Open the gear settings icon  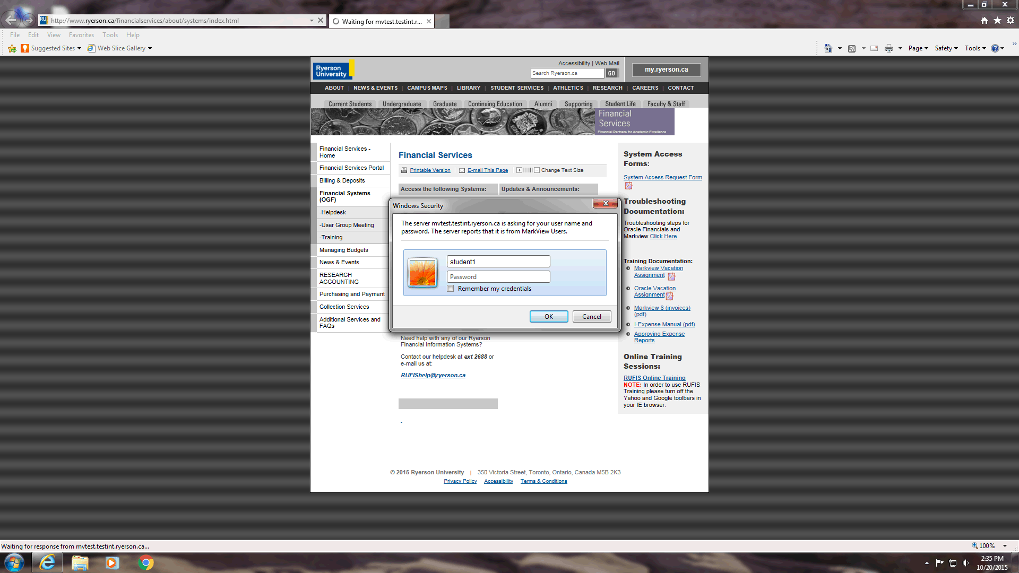pyautogui.click(x=1011, y=20)
